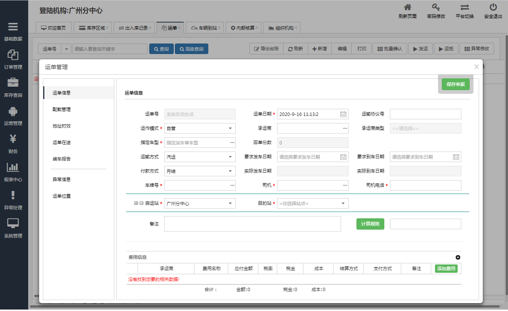Open 运营管理 android icon
Screen dimensions: 508x311
point(13,111)
